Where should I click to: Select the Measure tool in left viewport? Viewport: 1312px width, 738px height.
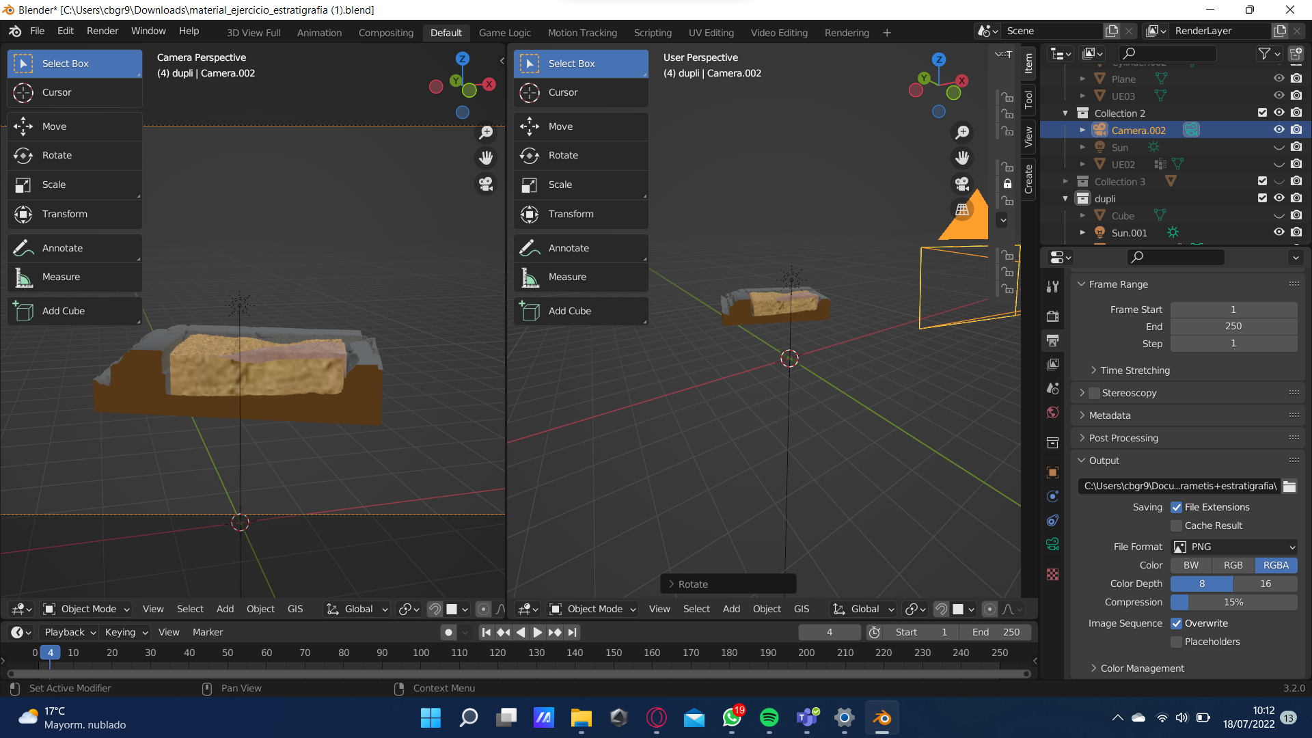pos(61,277)
